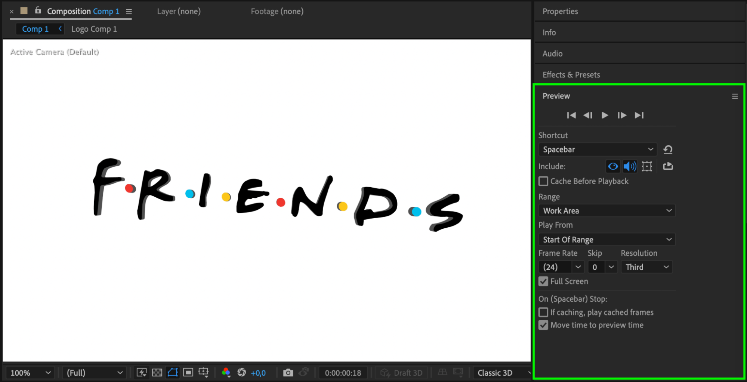Toggle the composition viewer lock icon
Image resolution: width=747 pixels, height=382 pixels.
(38, 10)
